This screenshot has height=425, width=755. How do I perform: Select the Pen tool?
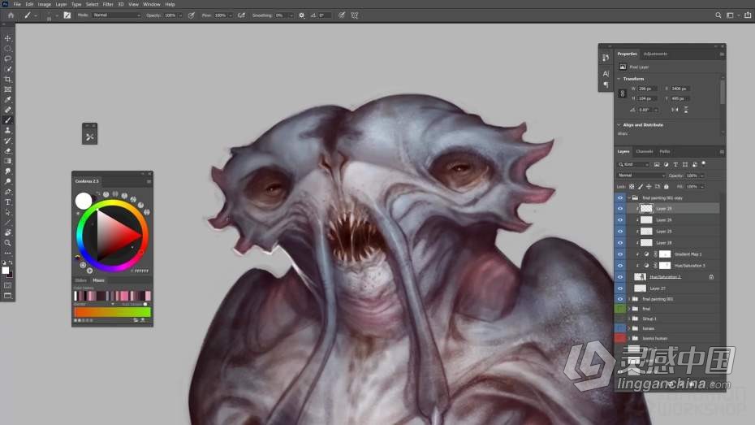[x=7, y=192]
